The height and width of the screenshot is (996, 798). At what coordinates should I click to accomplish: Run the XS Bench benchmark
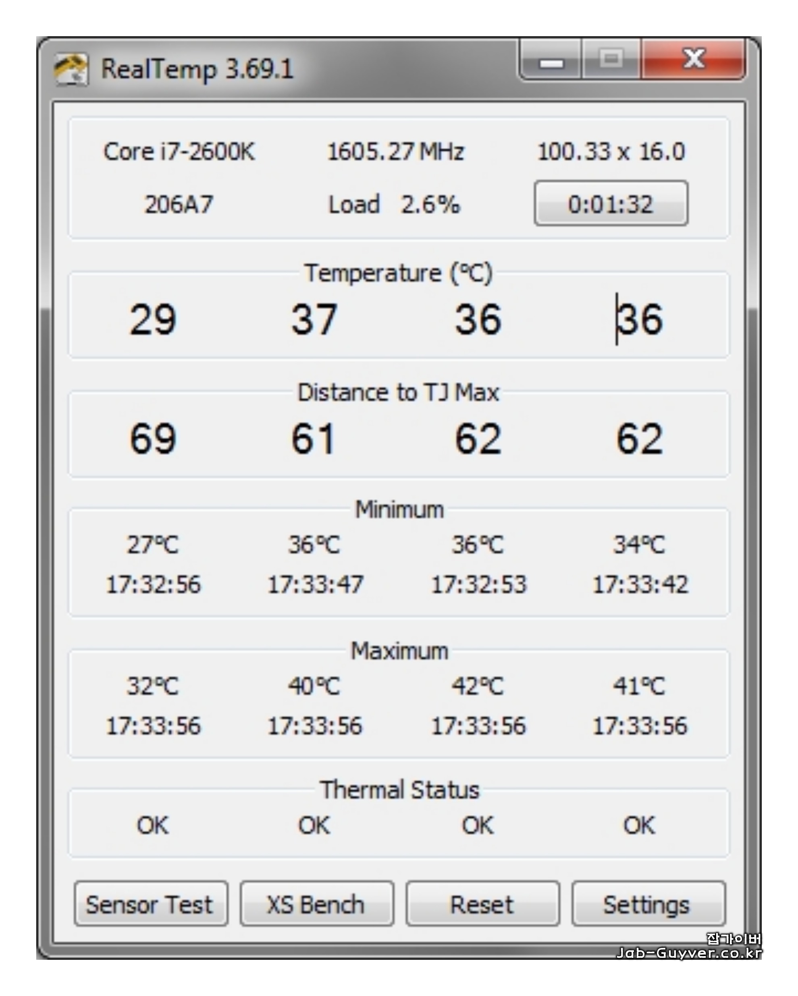317,904
